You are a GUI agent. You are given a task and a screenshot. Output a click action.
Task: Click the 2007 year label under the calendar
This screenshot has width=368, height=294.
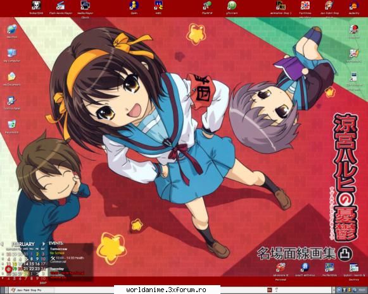pyautogui.click(x=43, y=283)
